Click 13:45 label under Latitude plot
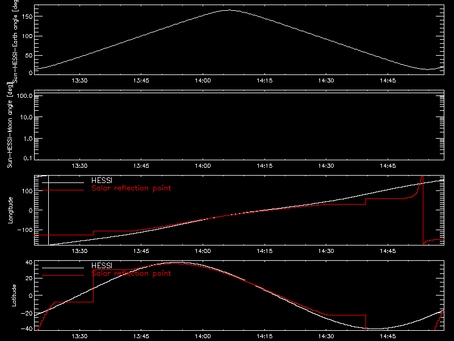The width and height of the screenshot is (454, 341). coord(141,336)
